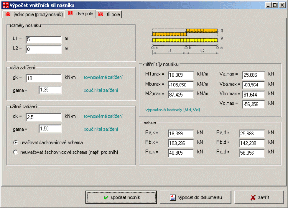Screen dimensions: 288x208
Task: Click 'rovnoměrné zatížení' text beside qk
Action: tap(103, 116)
